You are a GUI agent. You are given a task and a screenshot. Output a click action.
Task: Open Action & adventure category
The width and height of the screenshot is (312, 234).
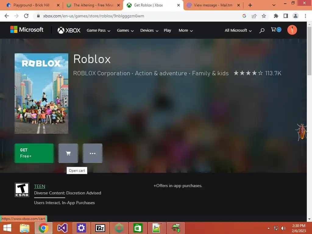pyautogui.click(x=161, y=73)
